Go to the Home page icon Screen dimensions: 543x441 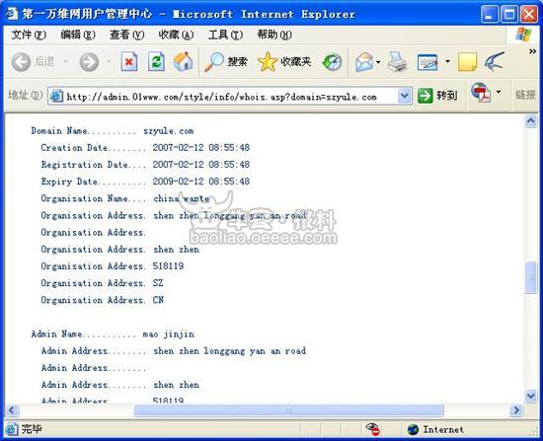pyautogui.click(x=184, y=62)
